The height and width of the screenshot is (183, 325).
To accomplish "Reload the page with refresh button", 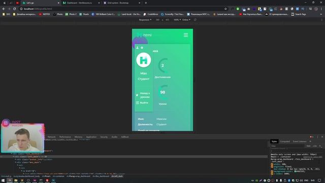I will [15, 9].
